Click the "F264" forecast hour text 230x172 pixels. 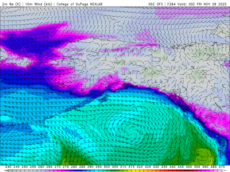(x=171, y=4)
